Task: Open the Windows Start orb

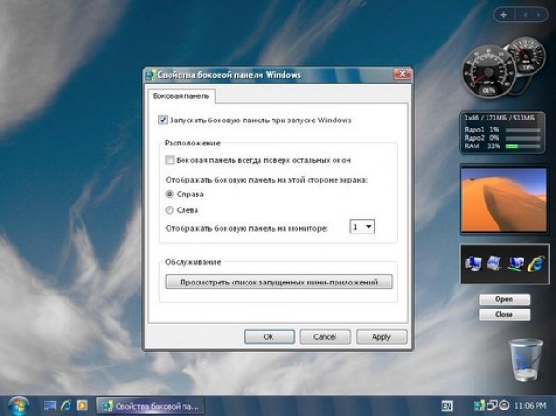Action: tap(19, 405)
